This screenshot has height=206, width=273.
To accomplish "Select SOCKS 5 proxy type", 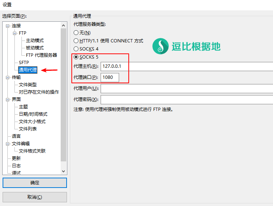I will pyautogui.click(x=76, y=57).
